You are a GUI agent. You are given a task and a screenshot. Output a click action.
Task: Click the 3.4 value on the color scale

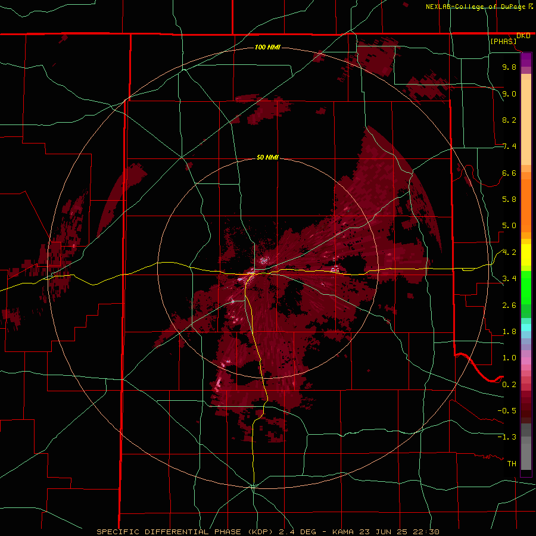[x=509, y=279]
